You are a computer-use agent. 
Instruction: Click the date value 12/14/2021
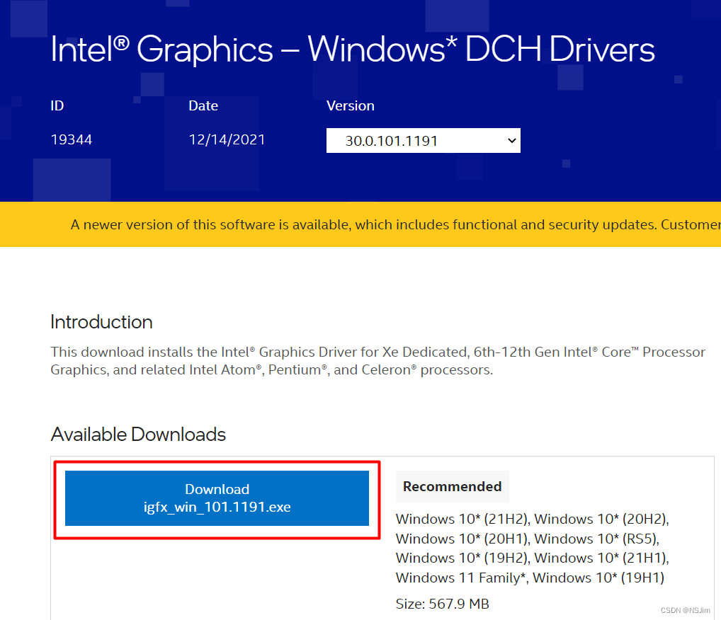[227, 139]
